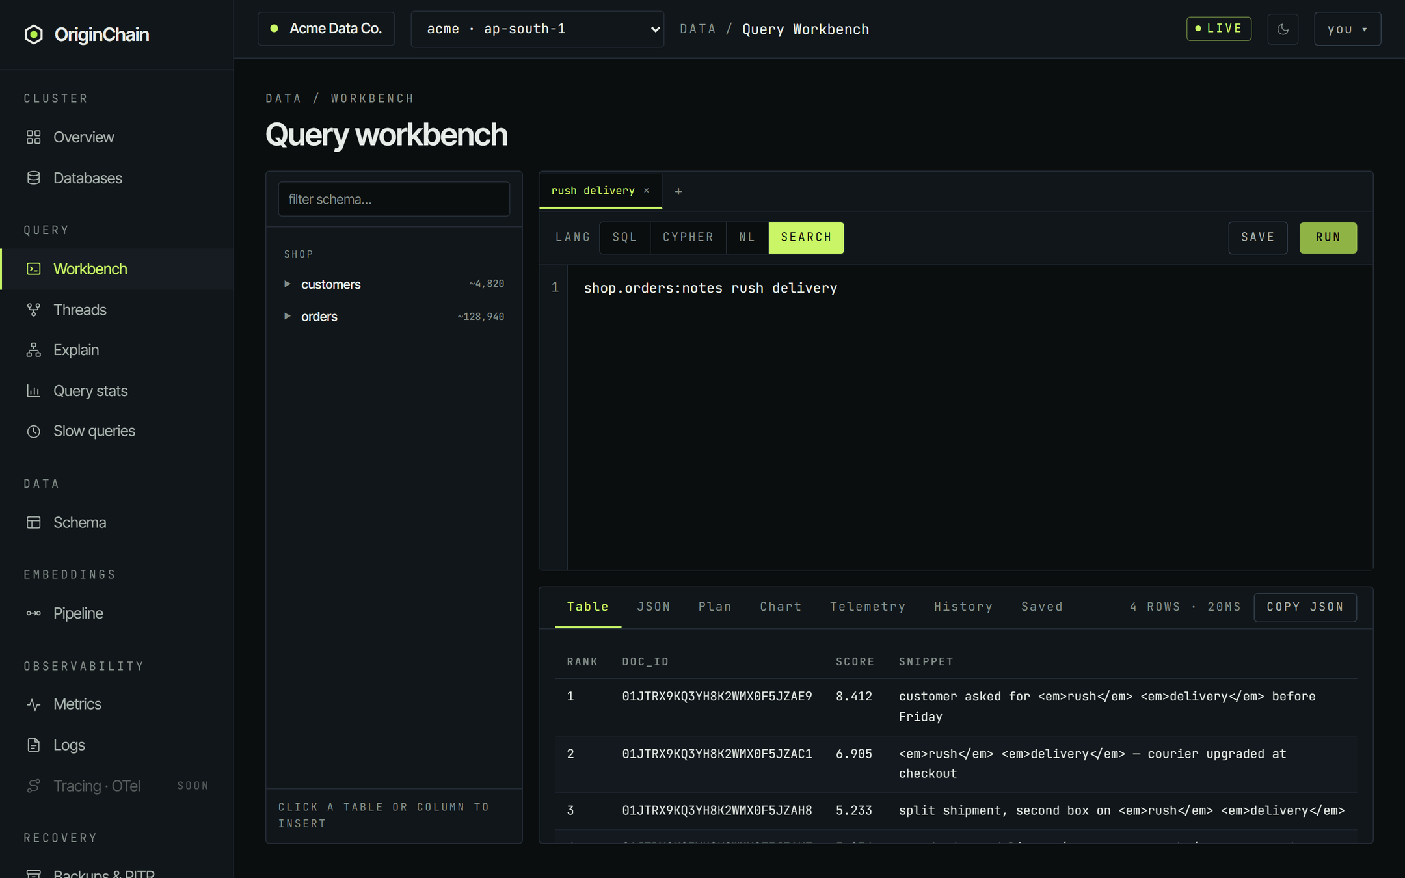Open the Slow queries sidebar link
Viewport: 1405px width, 878px height.
(x=116, y=431)
